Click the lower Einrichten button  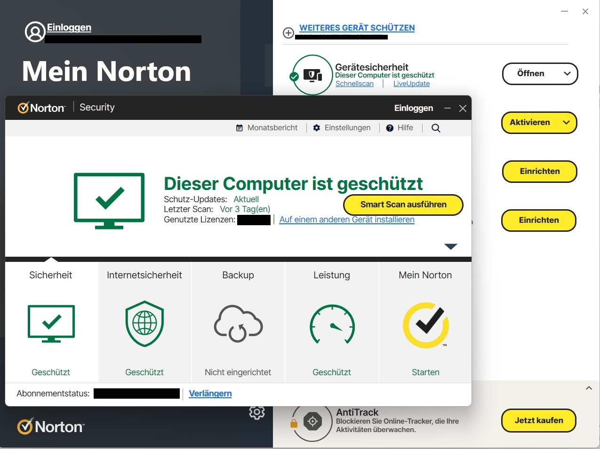539,221
